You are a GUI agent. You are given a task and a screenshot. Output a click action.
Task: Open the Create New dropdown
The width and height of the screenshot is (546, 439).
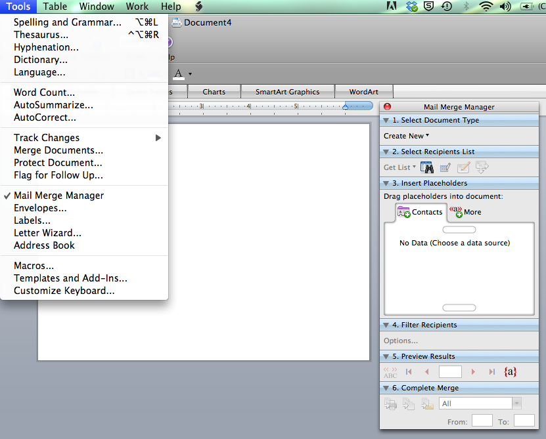[406, 136]
